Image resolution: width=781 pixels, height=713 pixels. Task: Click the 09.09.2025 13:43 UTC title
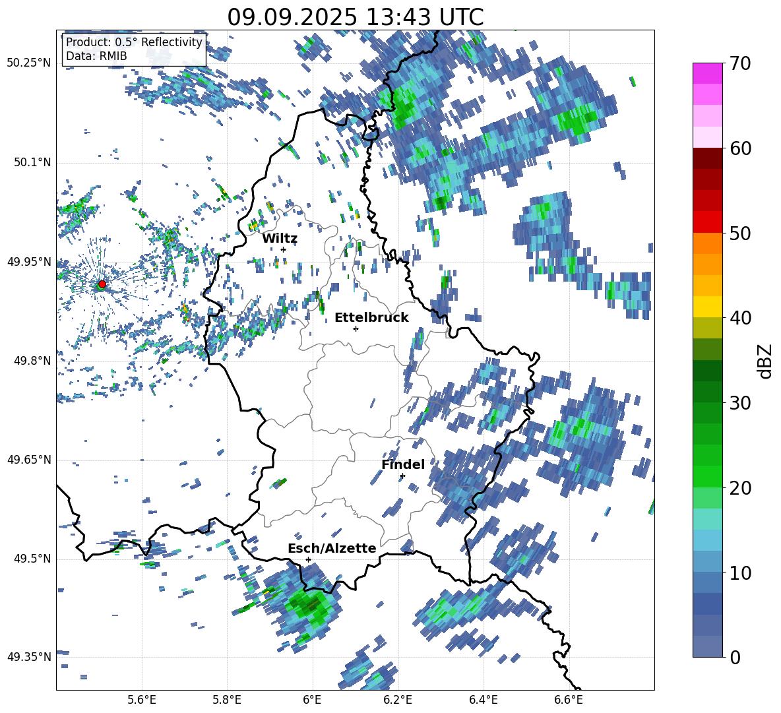[x=356, y=17]
